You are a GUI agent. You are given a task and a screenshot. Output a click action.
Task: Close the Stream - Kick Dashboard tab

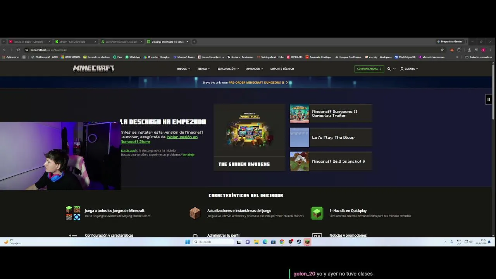95,41
